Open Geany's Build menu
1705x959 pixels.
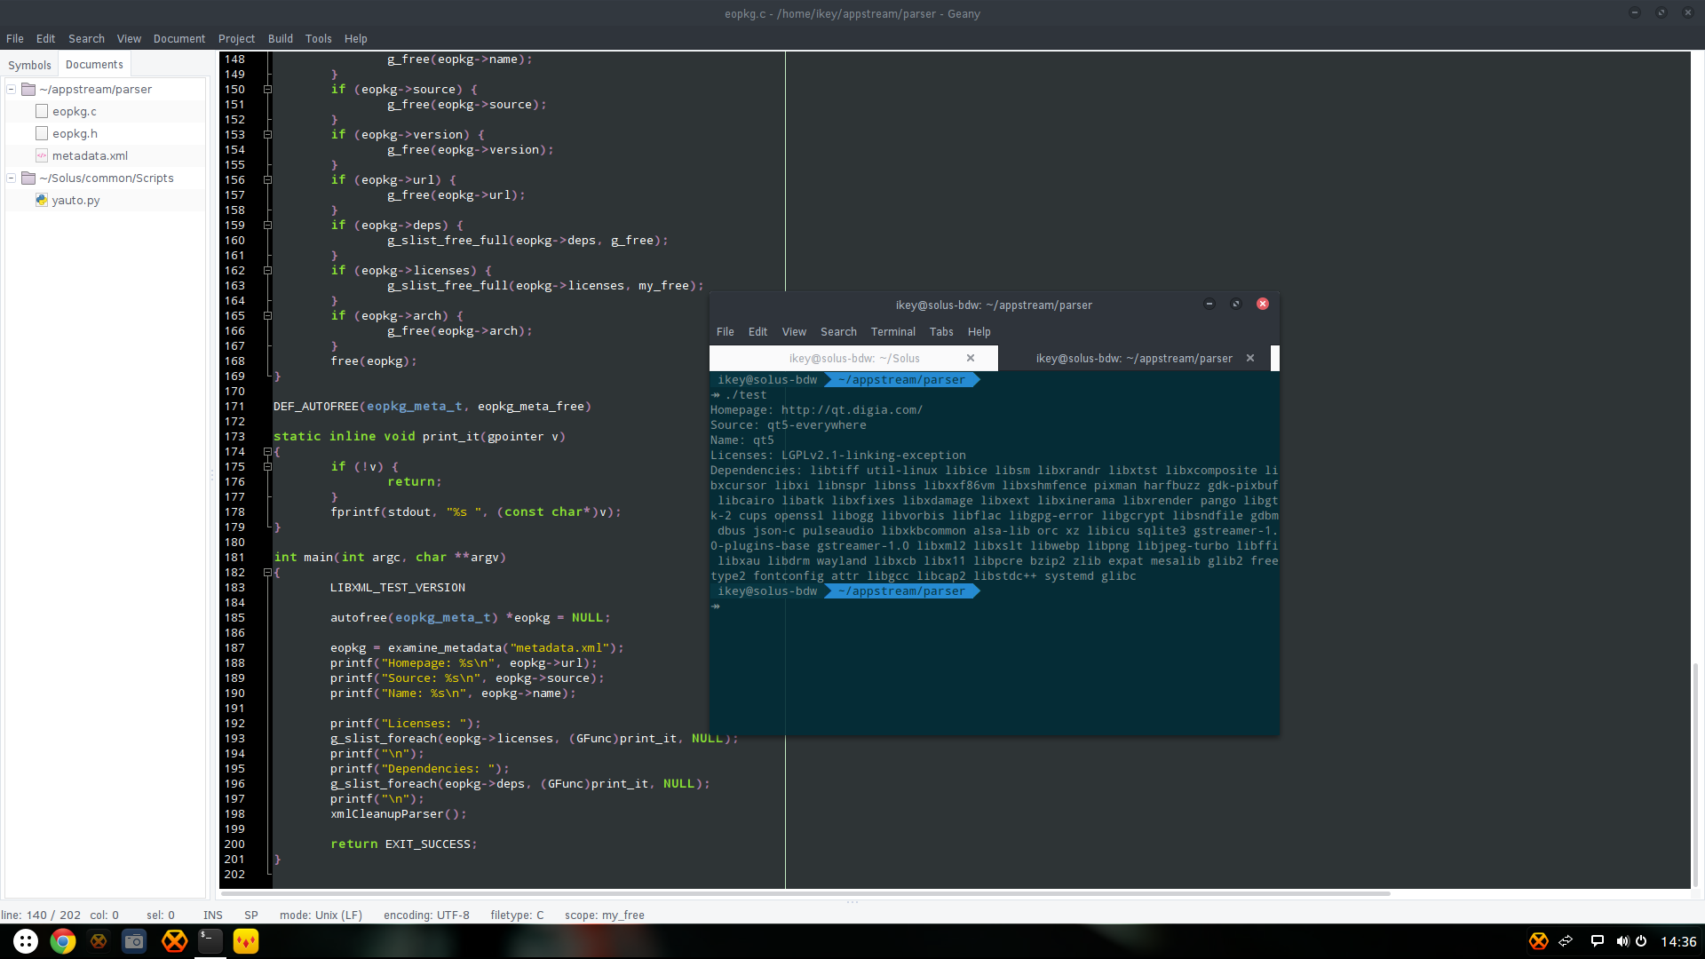(280, 38)
